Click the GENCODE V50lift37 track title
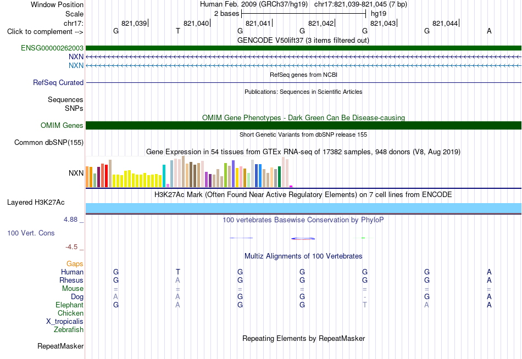Screen dimensions: 522x359 coord(303,40)
